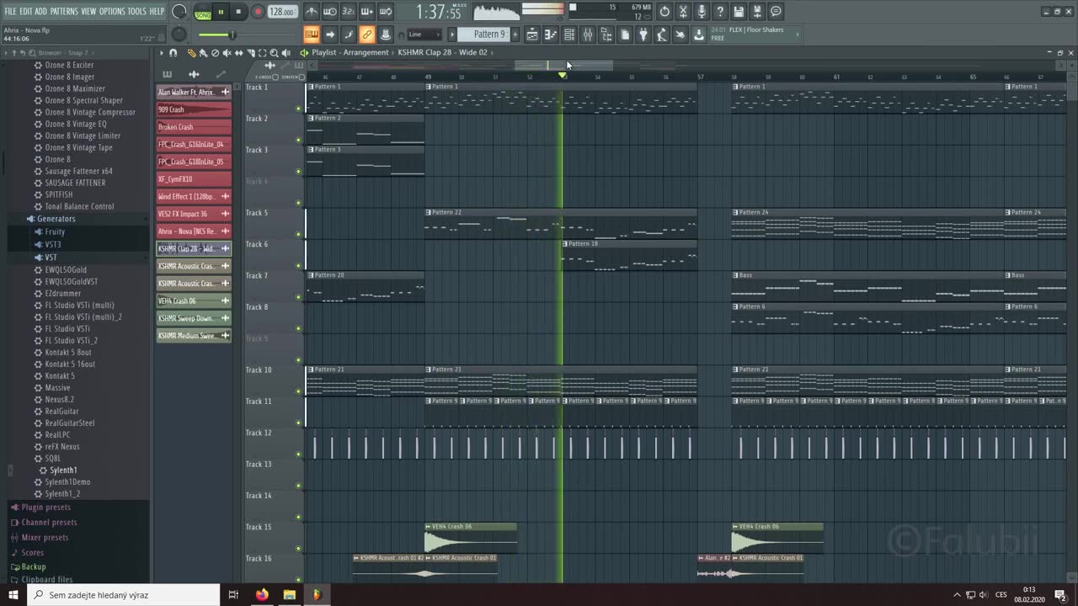Toggle typing keyboard to piano
Screen dimensions: 1078x606
coord(311,35)
